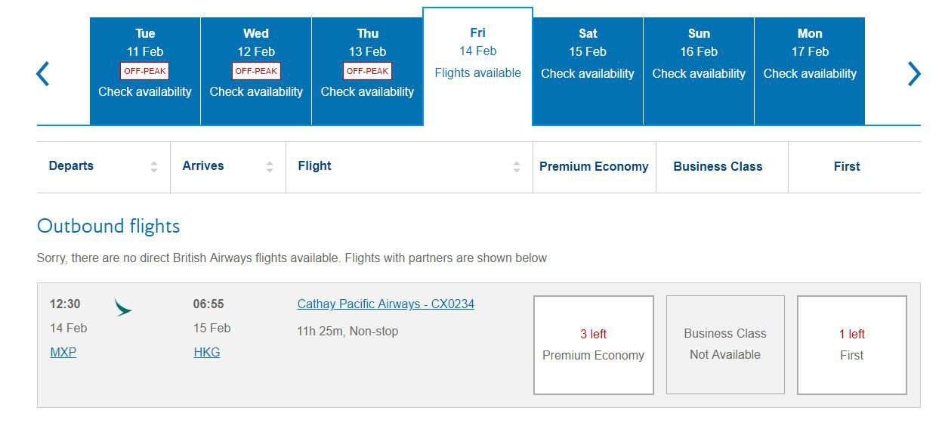This screenshot has height=426, width=942.
Task: Pick Mon 17 Feb date tab
Action: pyautogui.click(x=810, y=71)
